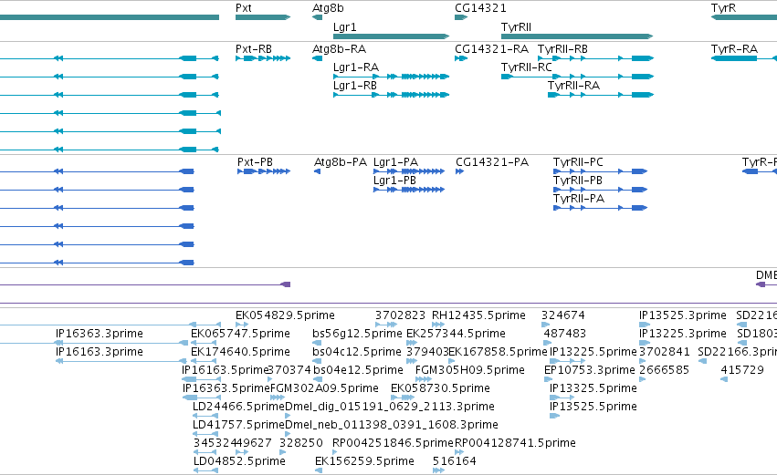This screenshot has width=777, height=475.
Task: Select transcript Atg8b-RA
Action: point(317,58)
